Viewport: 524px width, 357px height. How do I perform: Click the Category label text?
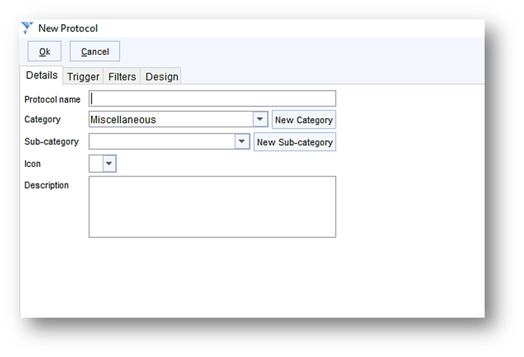coord(42,119)
